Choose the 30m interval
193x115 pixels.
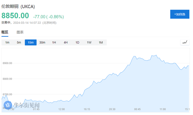pos(42,42)
